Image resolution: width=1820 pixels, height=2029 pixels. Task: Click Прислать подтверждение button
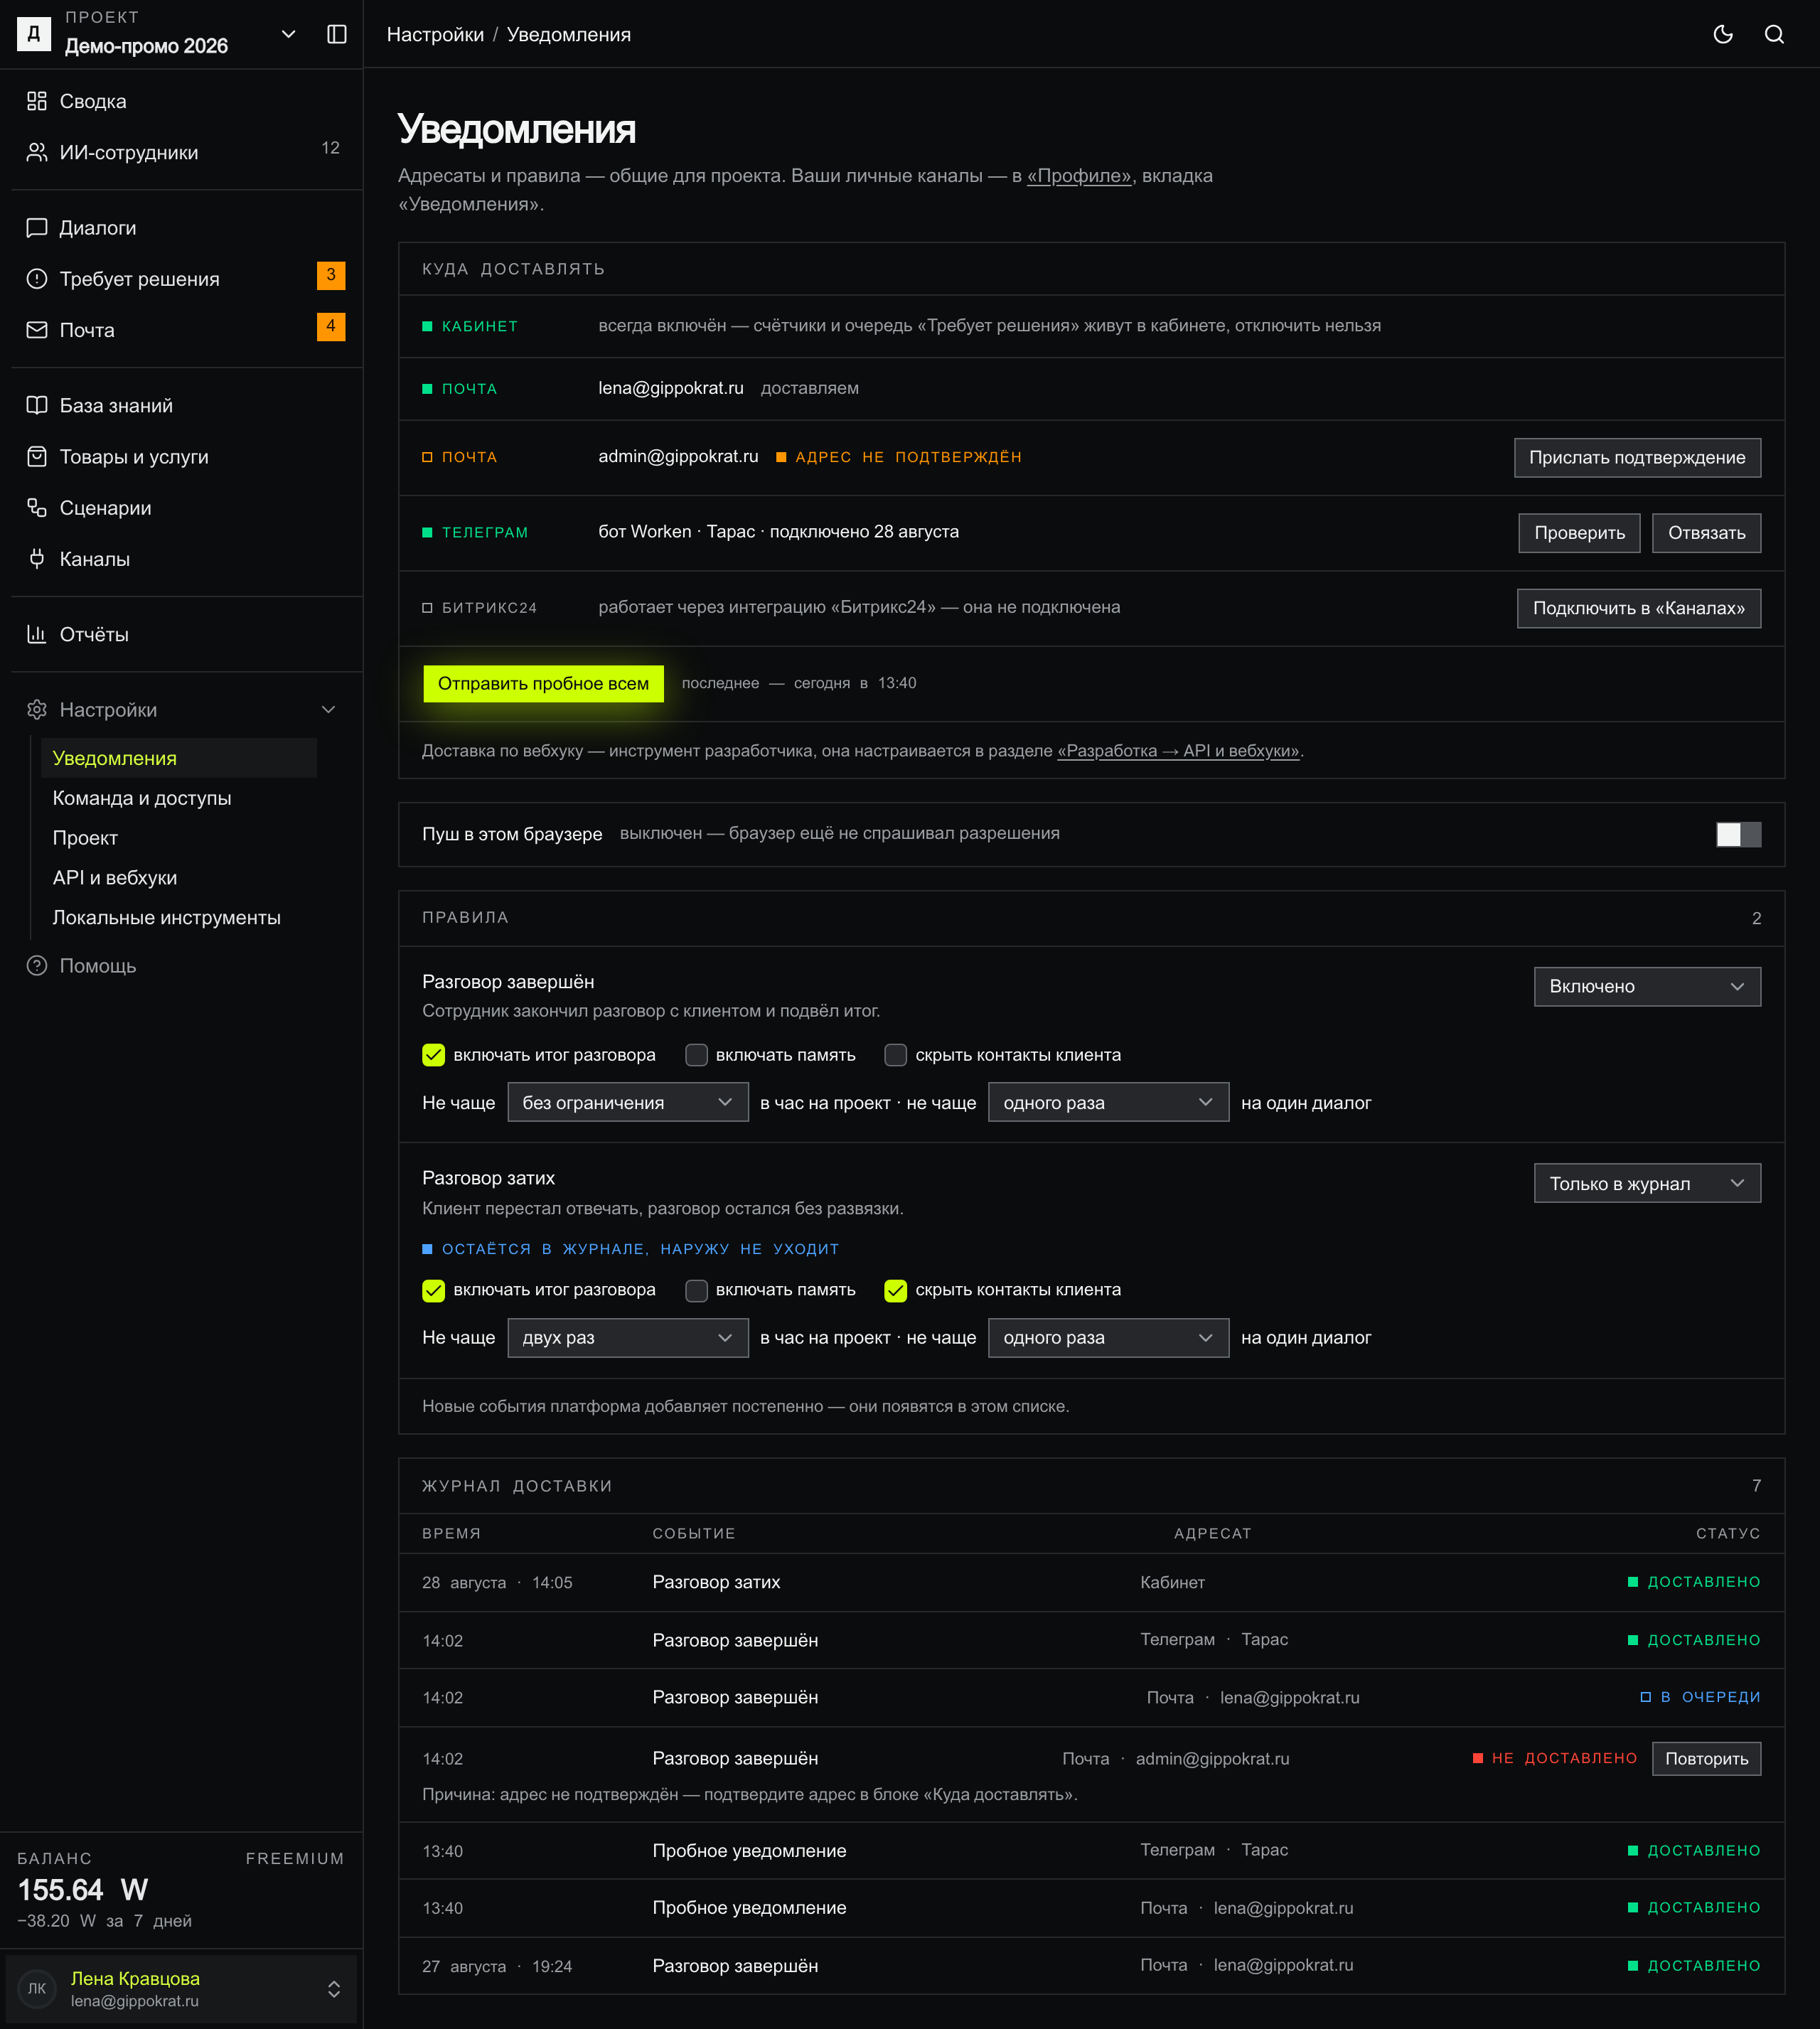click(x=1637, y=458)
